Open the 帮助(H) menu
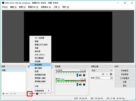Viewport: 136px width, 101px height. click(x=66, y=7)
